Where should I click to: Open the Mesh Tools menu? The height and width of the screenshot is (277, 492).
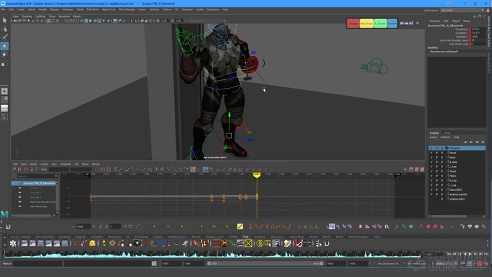109,9
